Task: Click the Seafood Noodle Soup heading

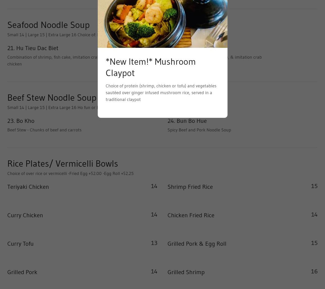Action: [48, 25]
